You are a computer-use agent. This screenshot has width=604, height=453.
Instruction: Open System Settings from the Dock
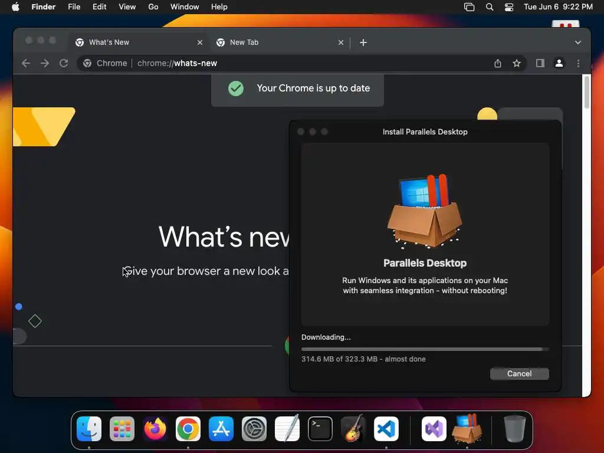pyautogui.click(x=254, y=429)
